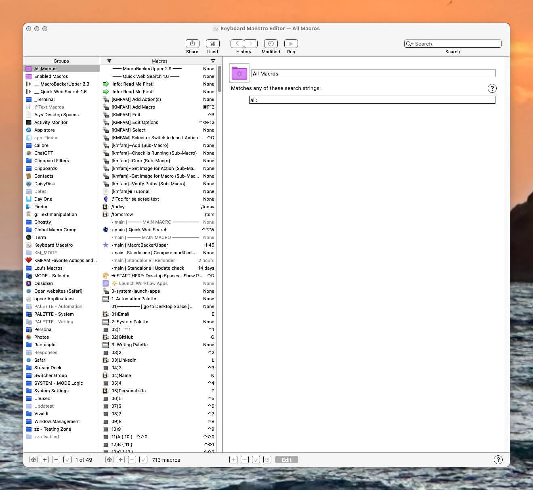Select the Keyboard Maestro group in sidebar
Image resolution: width=533 pixels, height=490 pixels.
(53, 245)
